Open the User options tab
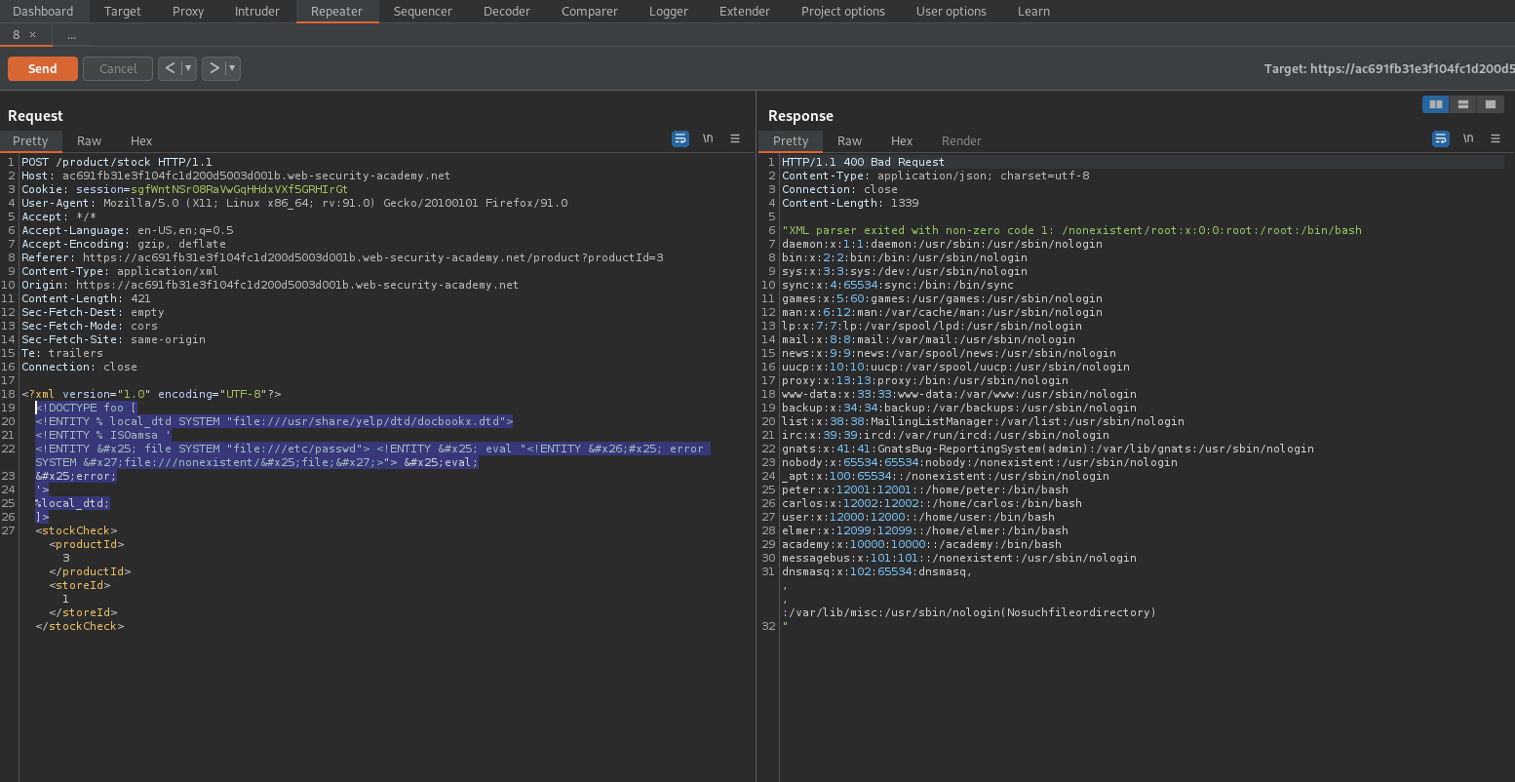 (952, 11)
